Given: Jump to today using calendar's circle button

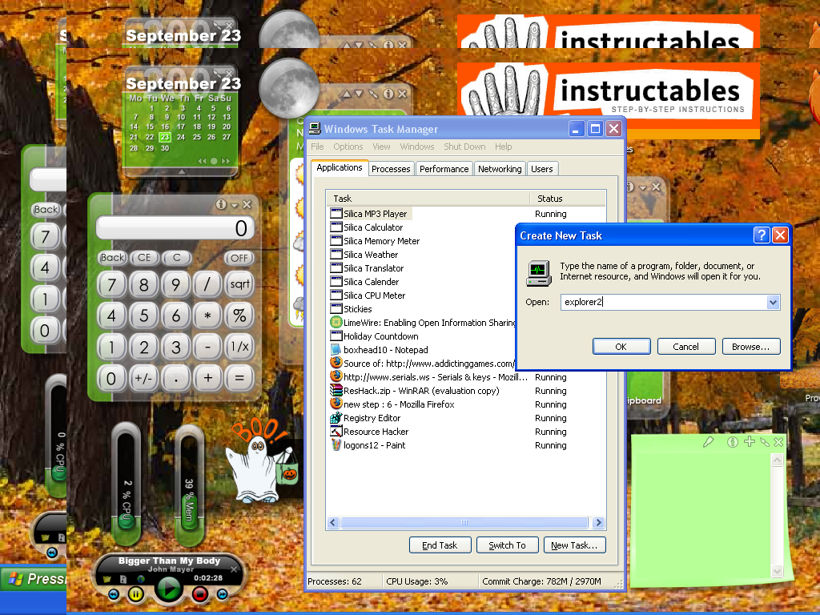Looking at the screenshot, I should (x=214, y=161).
